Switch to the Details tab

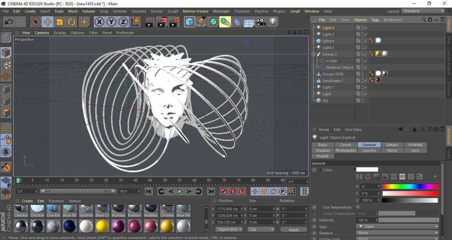coord(392,145)
